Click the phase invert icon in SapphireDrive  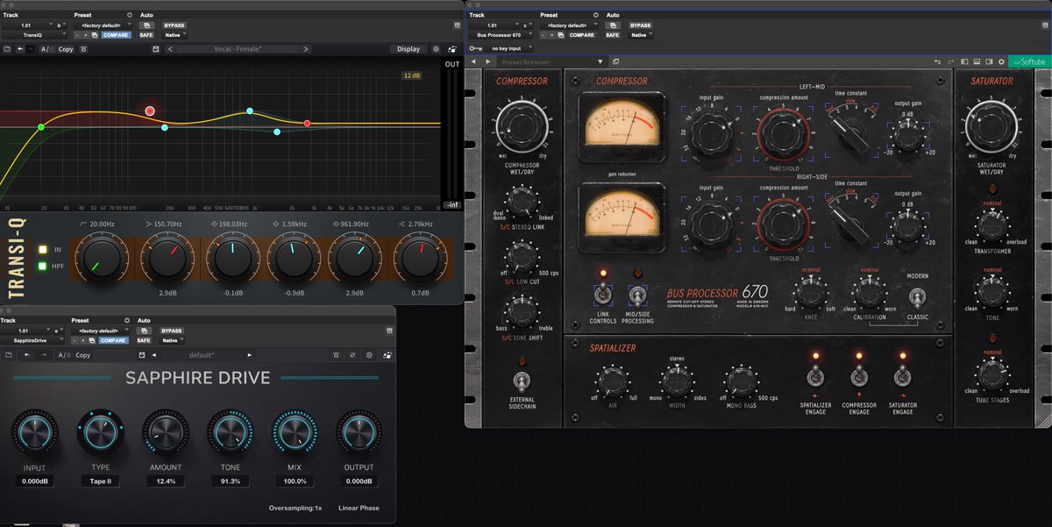pyautogui.click(x=352, y=355)
